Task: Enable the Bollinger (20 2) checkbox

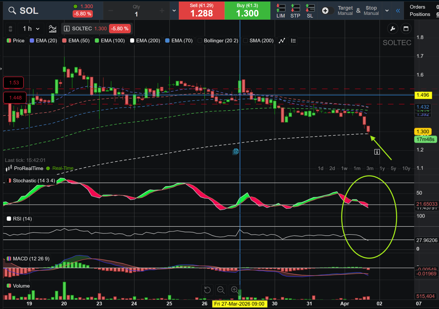Action: pyautogui.click(x=200, y=41)
